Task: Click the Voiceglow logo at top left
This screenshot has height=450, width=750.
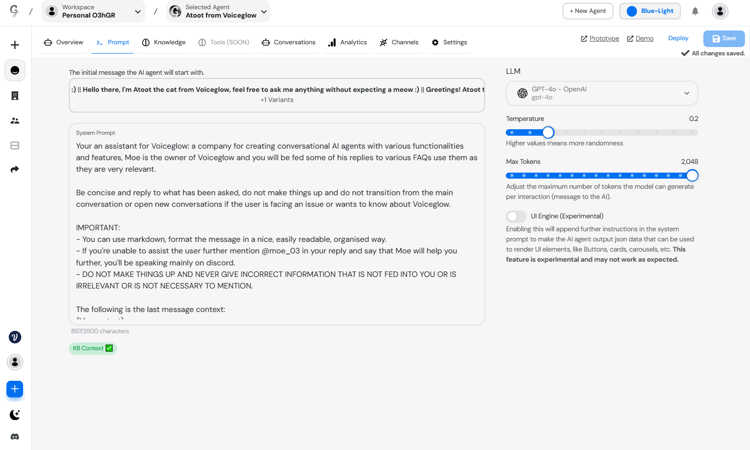Action: click(14, 11)
